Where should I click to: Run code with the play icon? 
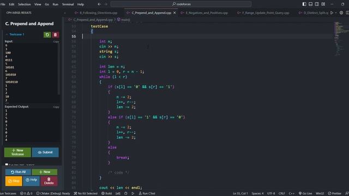332,13
